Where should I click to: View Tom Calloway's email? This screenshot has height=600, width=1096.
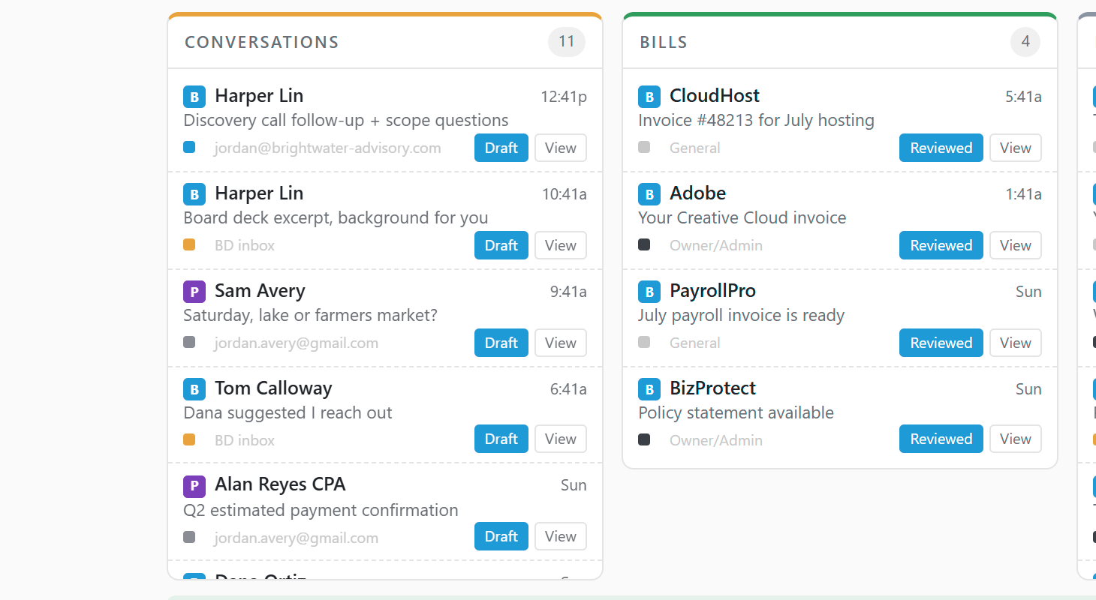pos(561,439)
